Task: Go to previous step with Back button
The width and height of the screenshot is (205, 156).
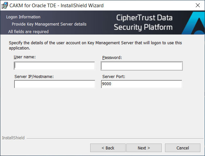Action: [x=108, y=148]
